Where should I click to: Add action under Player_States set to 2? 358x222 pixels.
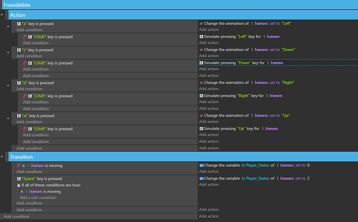coord(209,185)
